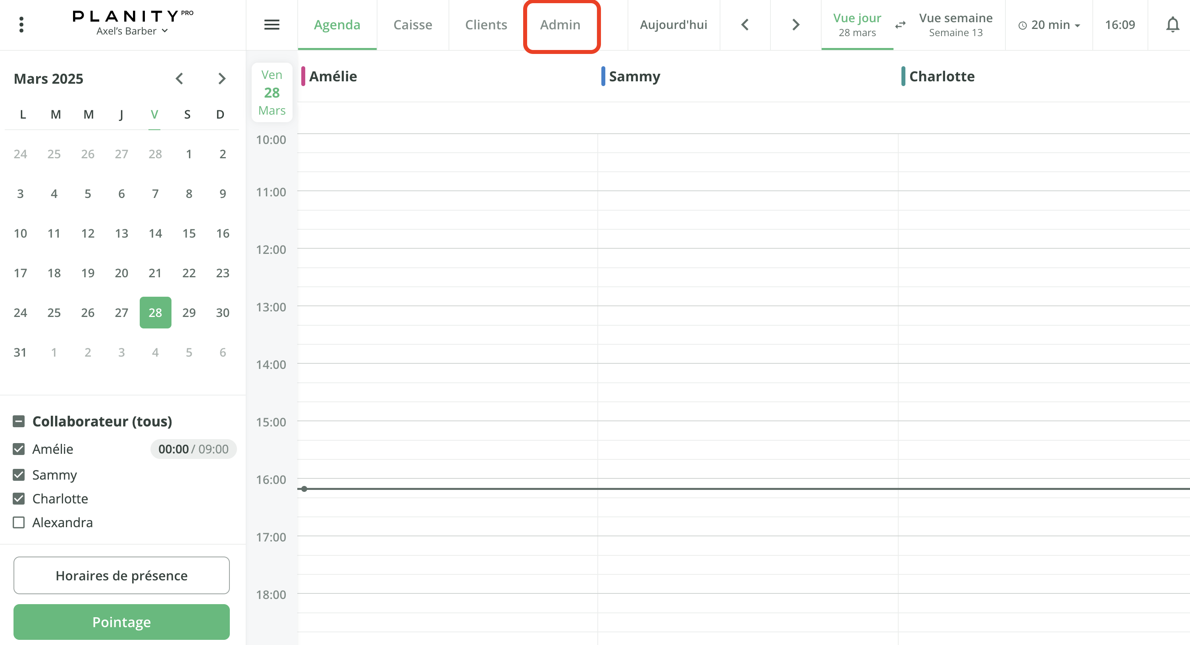Select March 15 in the mini calendar

click(x=189, y=233)
